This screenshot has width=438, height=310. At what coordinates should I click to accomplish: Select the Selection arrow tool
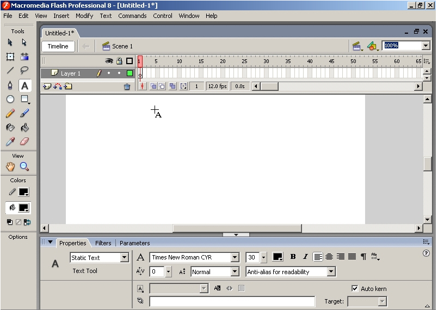click(x=10, y=42)
